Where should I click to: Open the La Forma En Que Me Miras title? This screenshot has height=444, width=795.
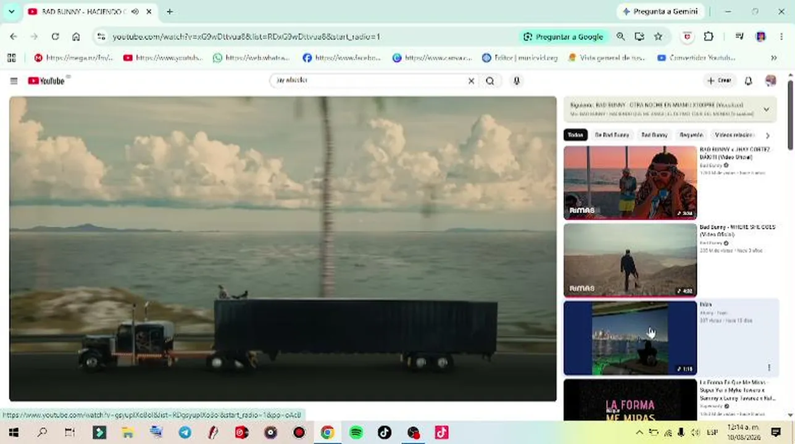[738, 390]
